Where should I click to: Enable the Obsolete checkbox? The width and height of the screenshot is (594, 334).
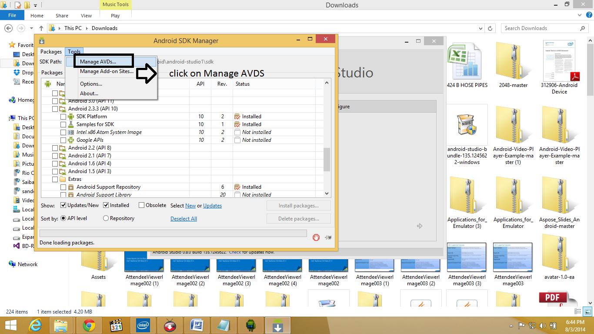coord(142,205)
